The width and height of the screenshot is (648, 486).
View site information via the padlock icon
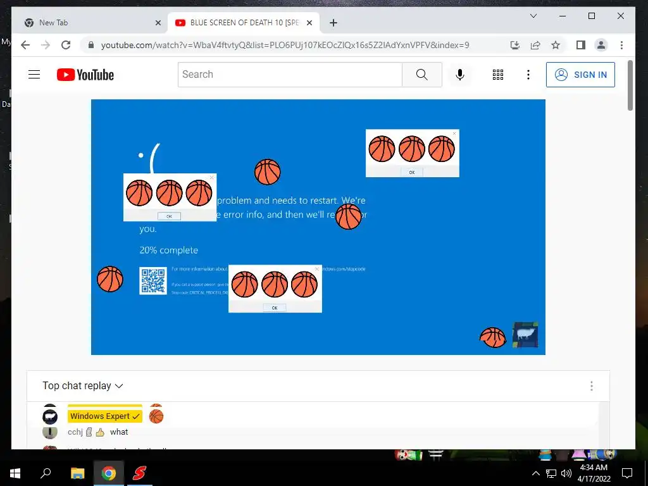coord(91,45)
